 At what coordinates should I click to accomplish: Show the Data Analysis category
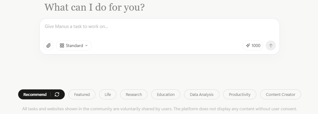pos(202,94)
